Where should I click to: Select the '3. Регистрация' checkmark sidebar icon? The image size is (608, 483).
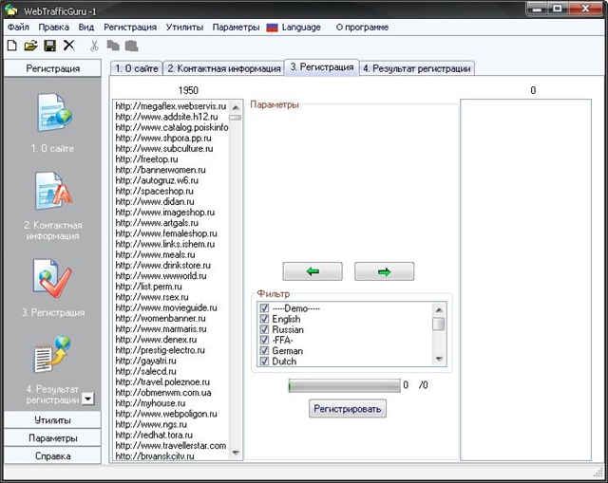tap(52, 279)
